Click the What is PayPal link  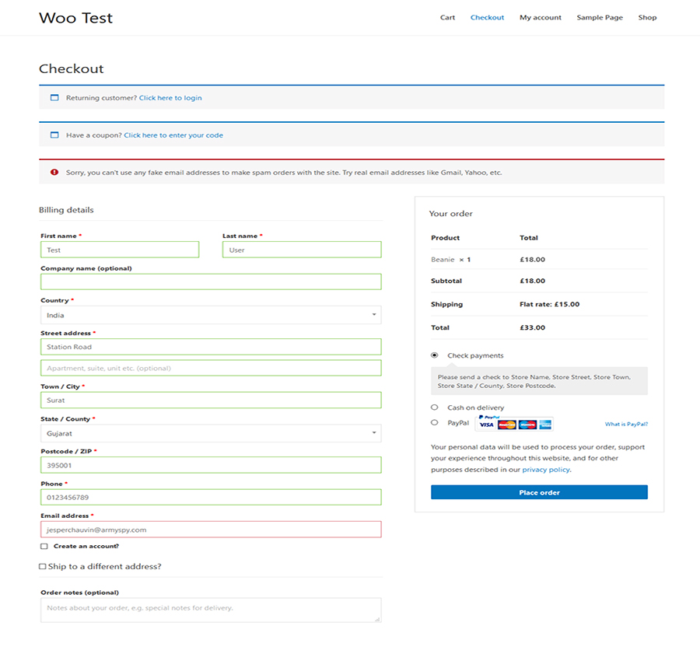coord(626,423)
